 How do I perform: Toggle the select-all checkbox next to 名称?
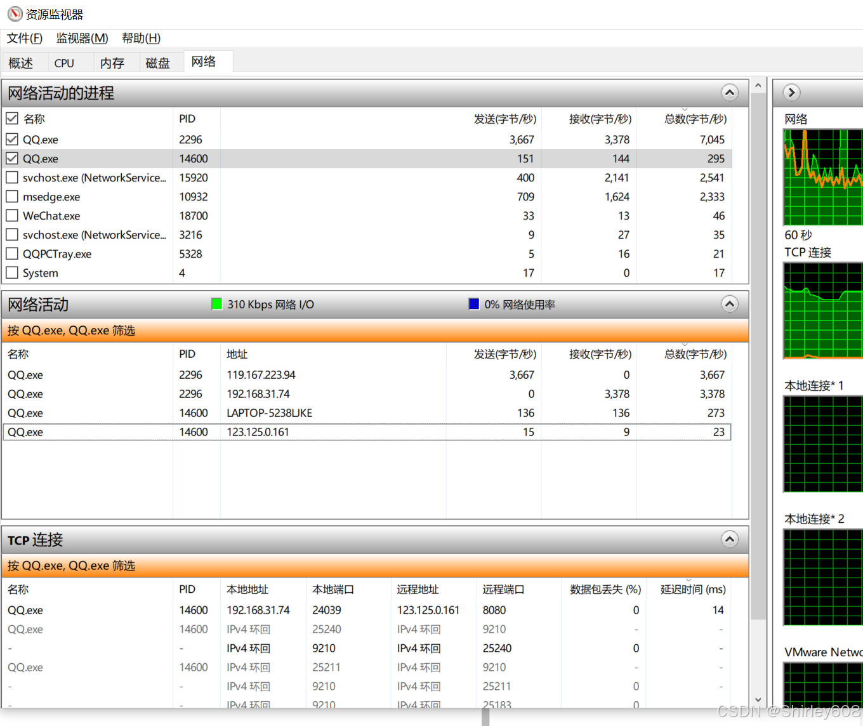(x=12, y=119)
